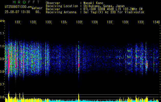This screenshot has width=161, height=102.
Task: Click the kHz axis unit label
Action: tap(3, 21)
